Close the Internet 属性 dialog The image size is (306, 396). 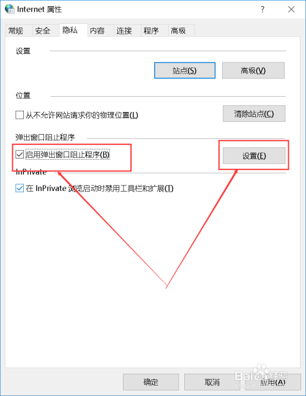tap(291, 10)
